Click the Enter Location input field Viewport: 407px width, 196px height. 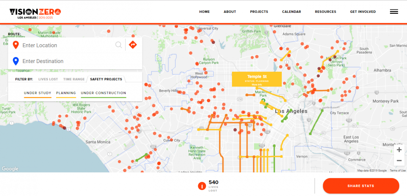click(67, 45)
